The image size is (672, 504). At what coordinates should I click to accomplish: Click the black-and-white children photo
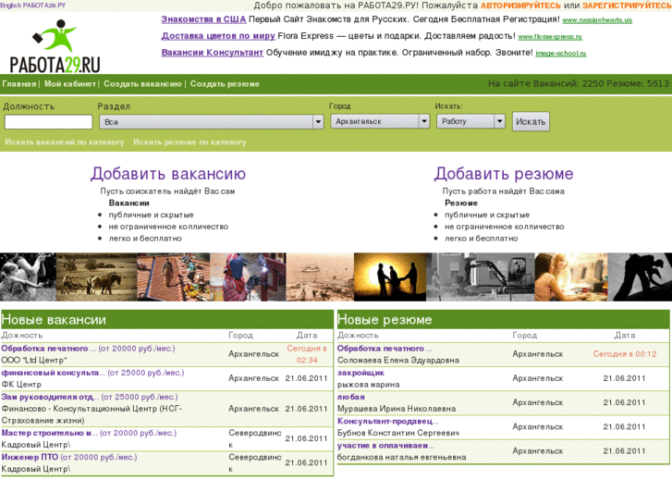pyautogui.click(x=29, y=277)
